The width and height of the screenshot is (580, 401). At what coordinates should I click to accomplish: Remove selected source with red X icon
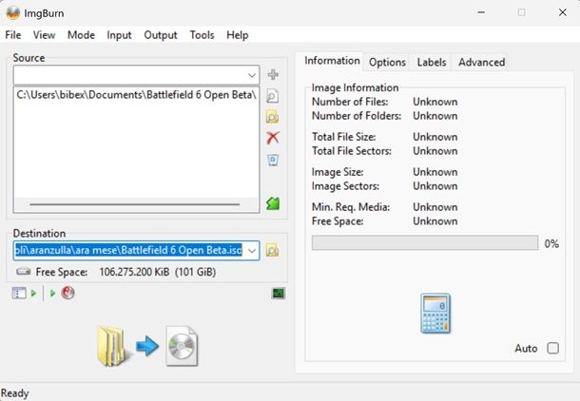273,138
